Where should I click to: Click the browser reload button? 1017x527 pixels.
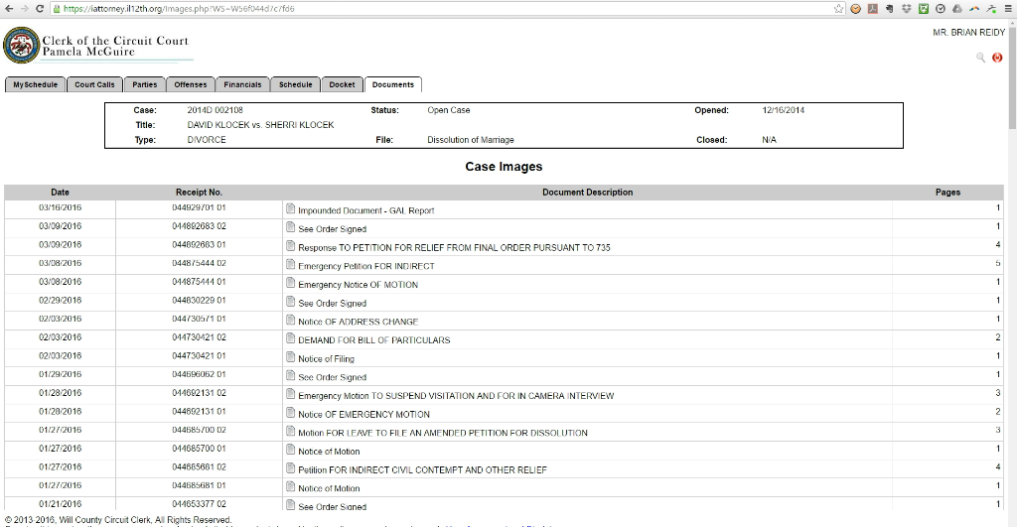pyautogui.click(x=40, y=9)
